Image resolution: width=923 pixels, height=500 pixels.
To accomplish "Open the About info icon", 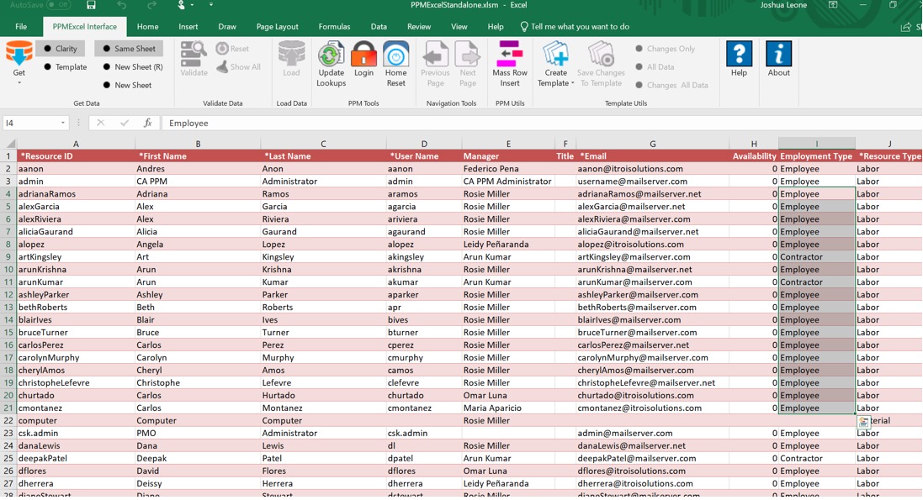I will point(778,54).
